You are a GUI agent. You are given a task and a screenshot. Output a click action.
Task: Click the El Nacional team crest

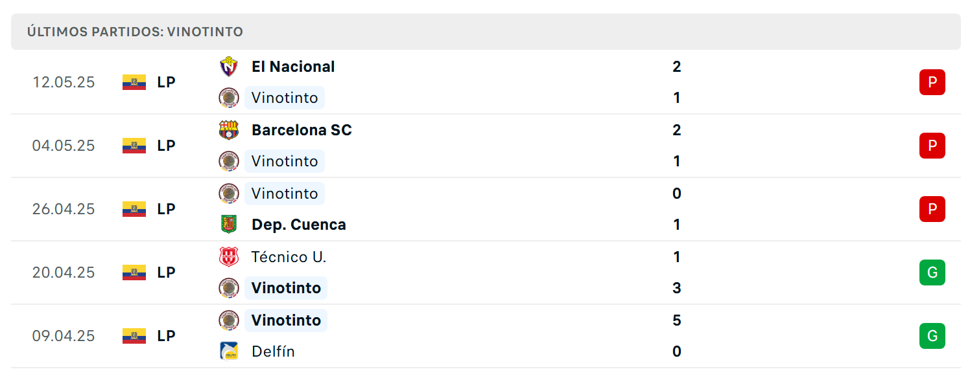pyautogui.click(x=228, y=67)
